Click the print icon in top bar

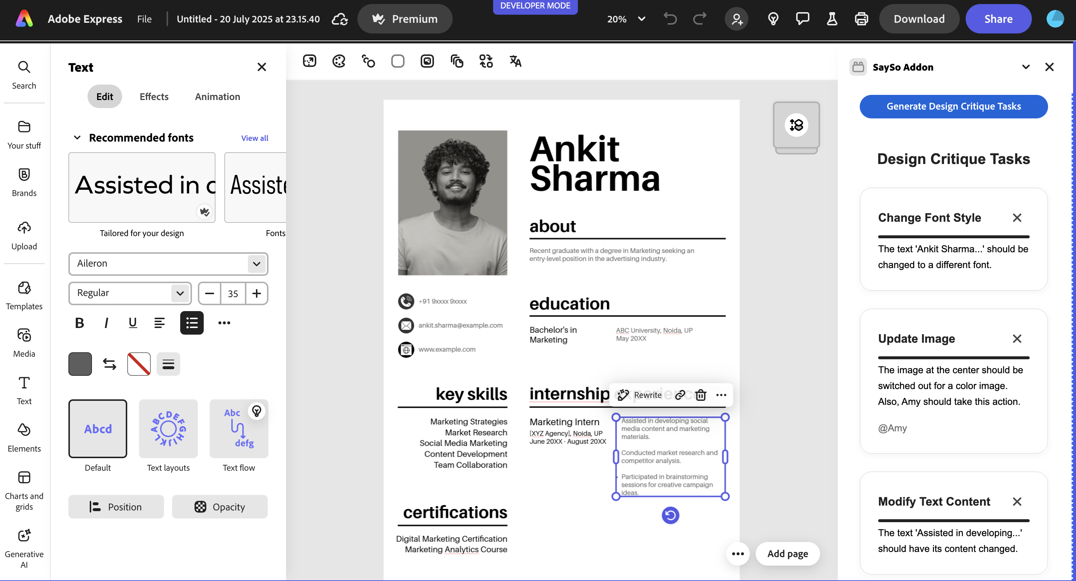click(x=861, y=19)
